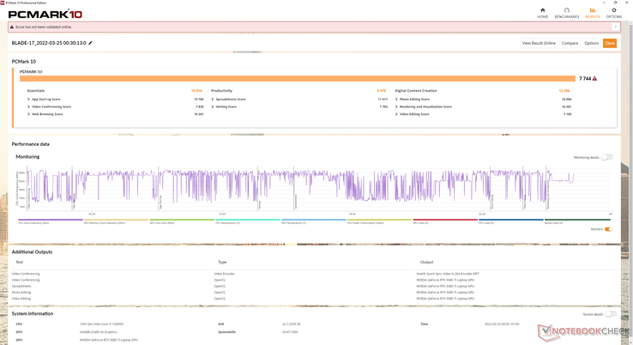633x345 pixels.
Task: Expand Spreadsheets Score
Action: 213,100
